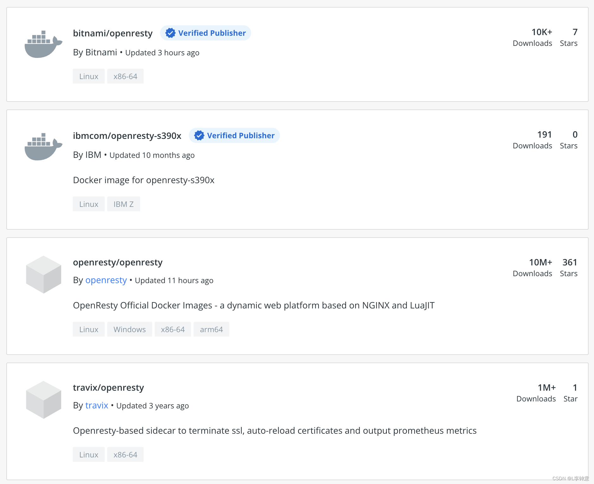Click "Updated 10 months ago" text
This screenshot has width=594, height=484.
tap(152, 155)
